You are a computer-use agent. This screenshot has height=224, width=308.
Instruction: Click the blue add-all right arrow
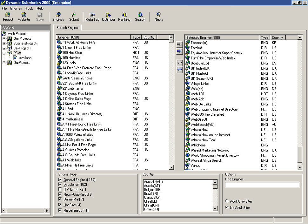pyautogui.click(x=179, y=51)
